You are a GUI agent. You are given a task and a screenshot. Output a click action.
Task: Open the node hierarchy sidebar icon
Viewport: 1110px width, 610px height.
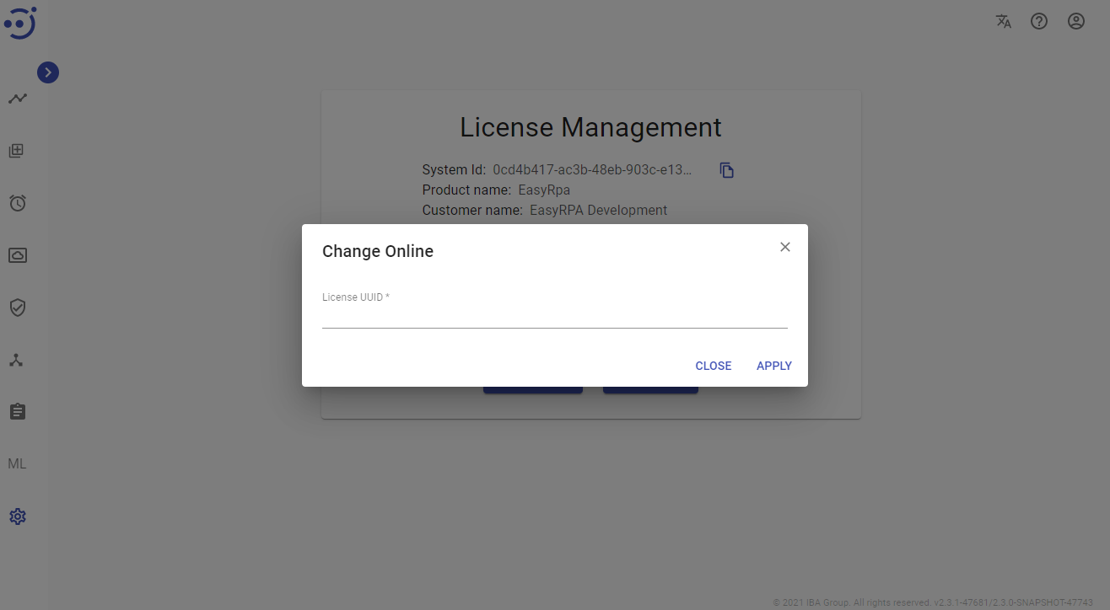tap(17, 360)
